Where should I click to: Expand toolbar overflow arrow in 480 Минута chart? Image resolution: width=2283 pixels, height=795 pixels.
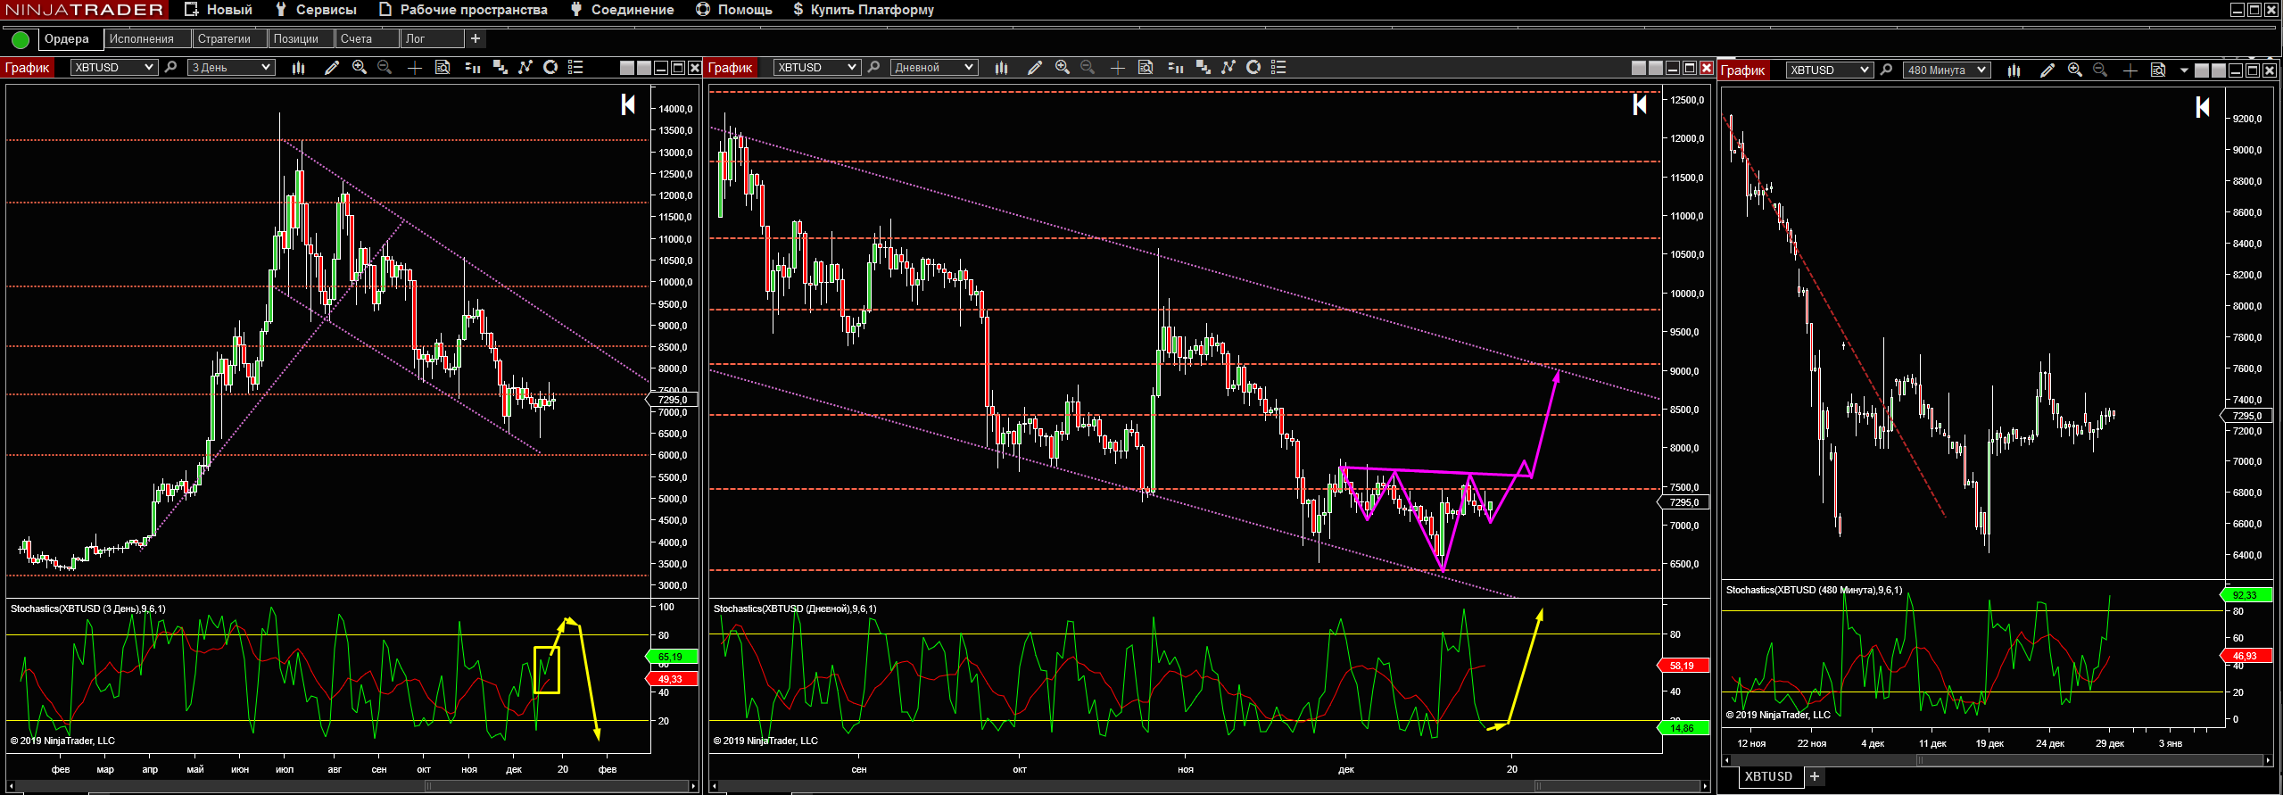point(2184,70)
